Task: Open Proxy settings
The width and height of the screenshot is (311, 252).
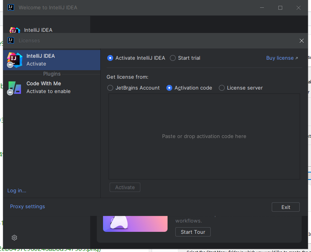Action: 28,207
